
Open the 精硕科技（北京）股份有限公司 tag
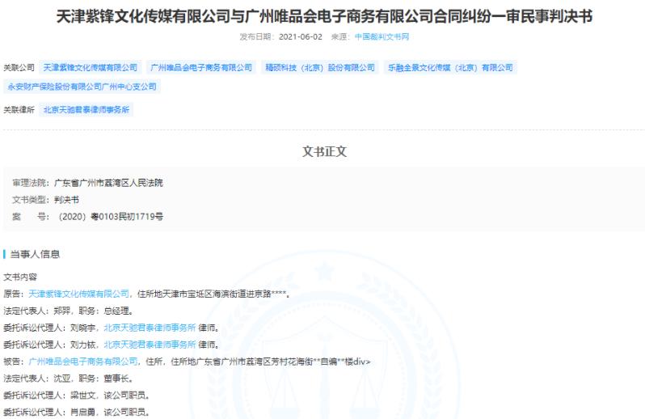pyautogui.click(x=320, y=67)
